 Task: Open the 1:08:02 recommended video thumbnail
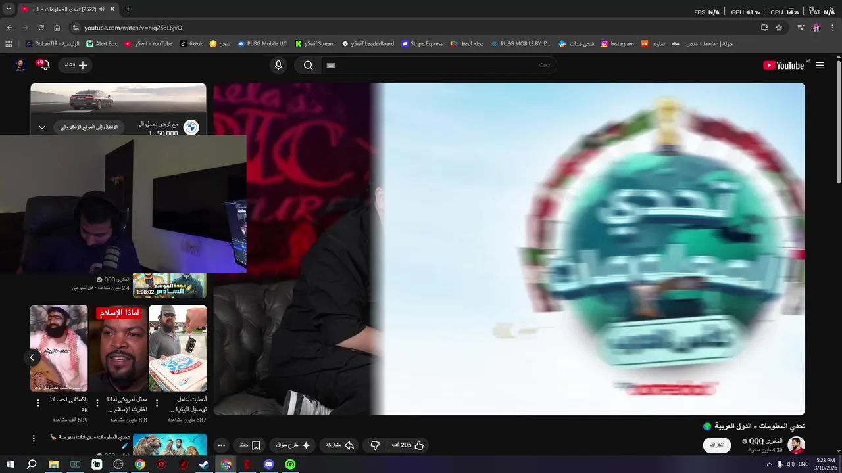(x=170, y=286)
